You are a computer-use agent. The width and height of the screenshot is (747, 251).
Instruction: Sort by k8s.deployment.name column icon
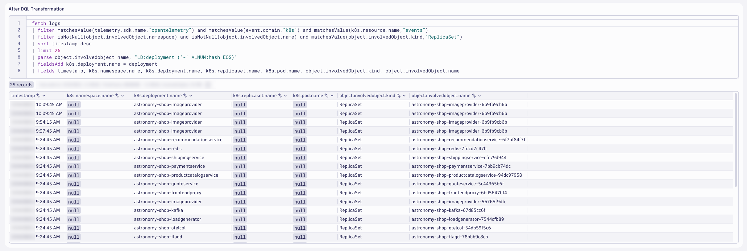tap(185, 96)
